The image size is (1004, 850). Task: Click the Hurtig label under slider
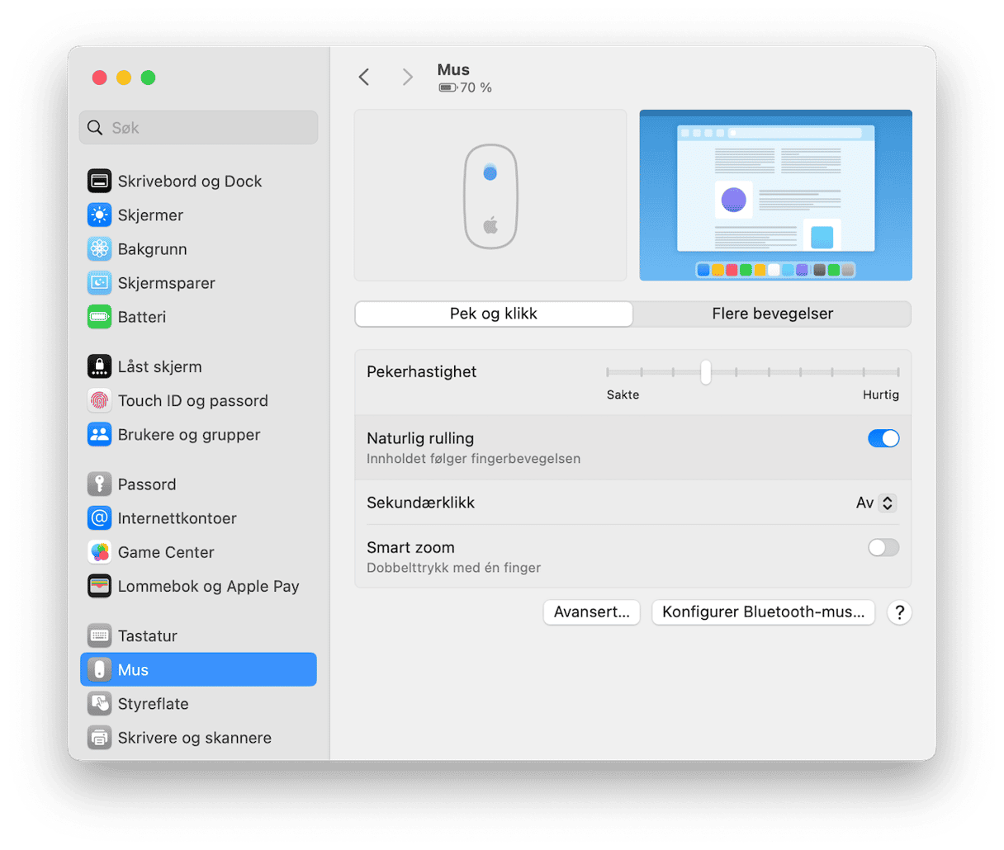coord(881,394)
